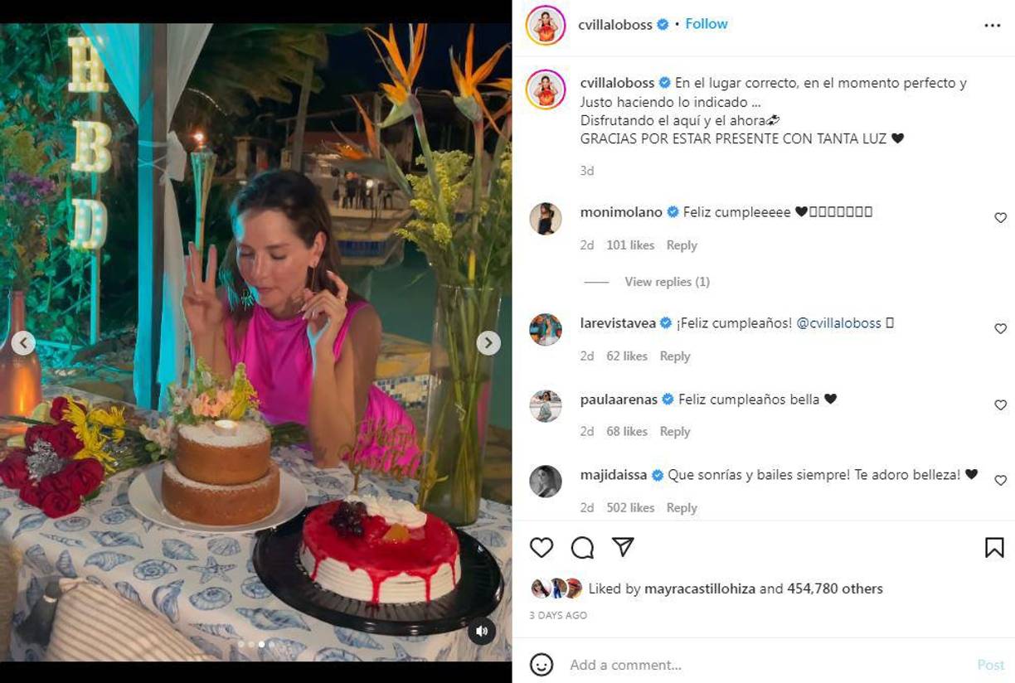Viewport: 1015px width, 683px height.
Task: Unmute the video with the speaker icon
Action: (481, 631)
